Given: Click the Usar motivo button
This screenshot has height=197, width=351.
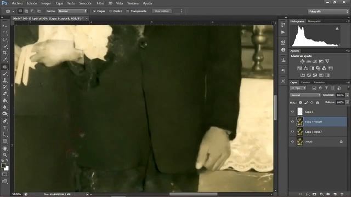Looking at the screenshot, I should (x=162, y=11).
